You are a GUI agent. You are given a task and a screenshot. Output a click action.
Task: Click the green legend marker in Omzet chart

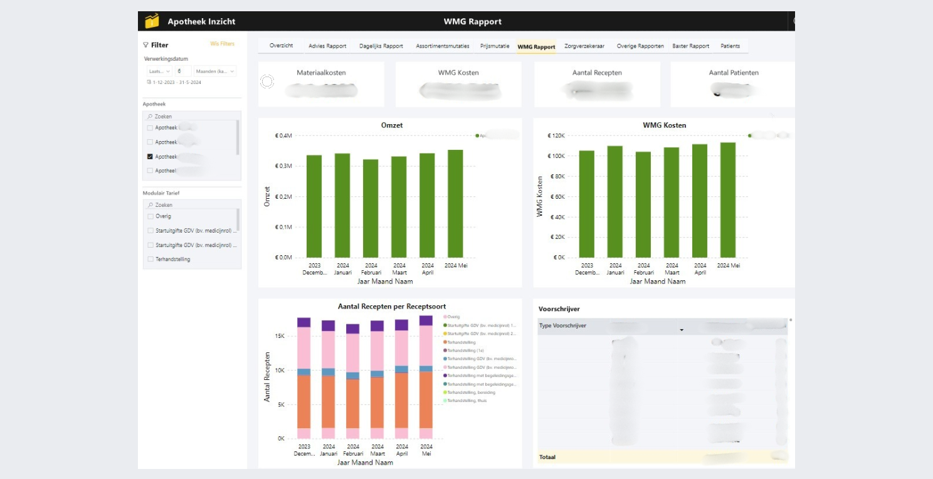[477, 135]
